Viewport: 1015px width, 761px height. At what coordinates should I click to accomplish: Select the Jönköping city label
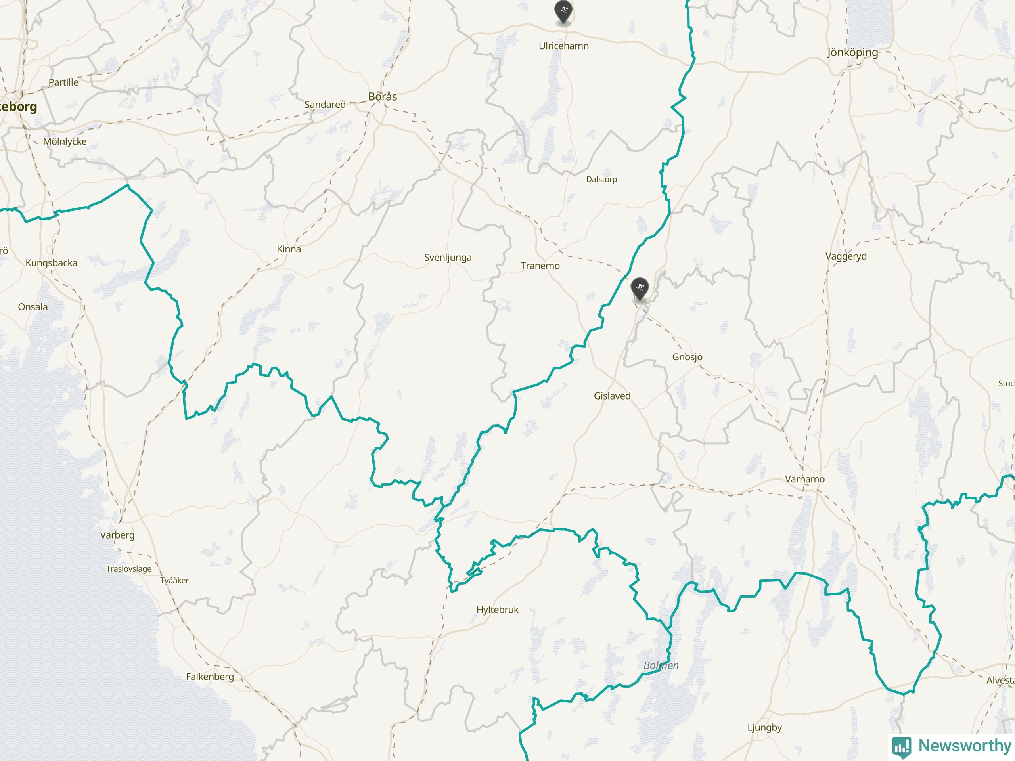pos(852,52)
